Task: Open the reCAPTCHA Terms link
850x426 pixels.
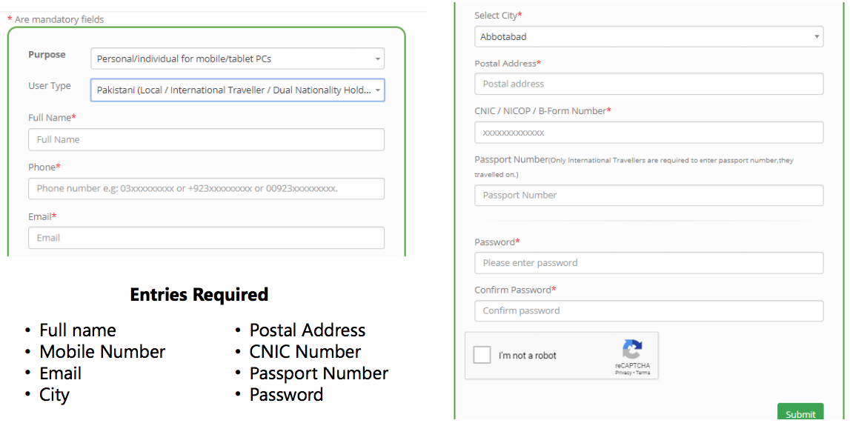Action: [x=643, y=373]
